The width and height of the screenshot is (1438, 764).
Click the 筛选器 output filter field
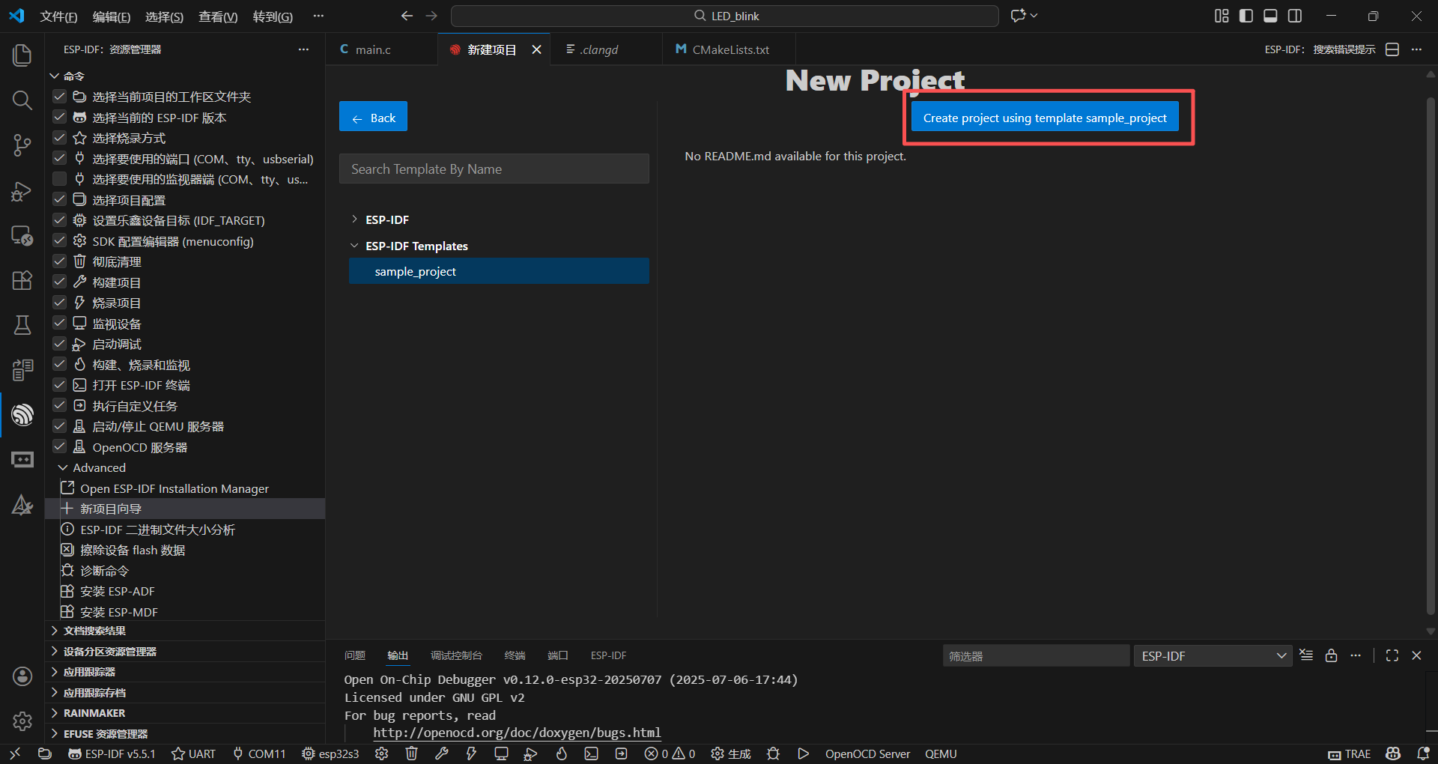pos(1036,655)
